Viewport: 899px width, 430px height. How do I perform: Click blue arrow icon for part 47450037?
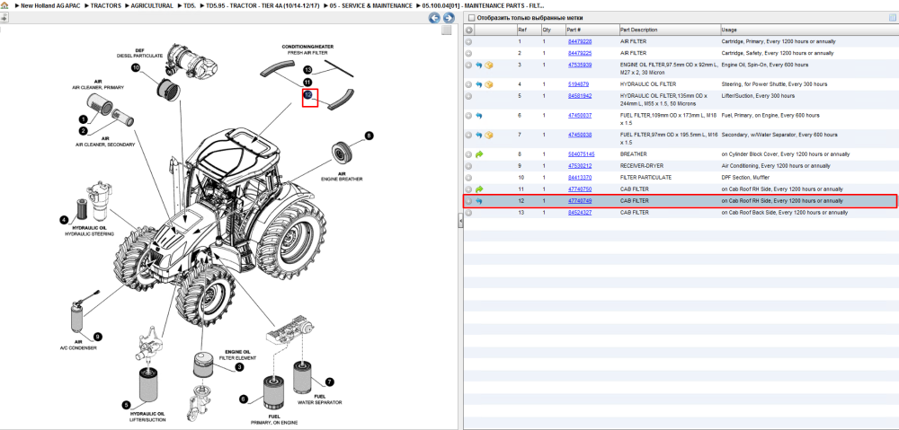coord(479,116)
